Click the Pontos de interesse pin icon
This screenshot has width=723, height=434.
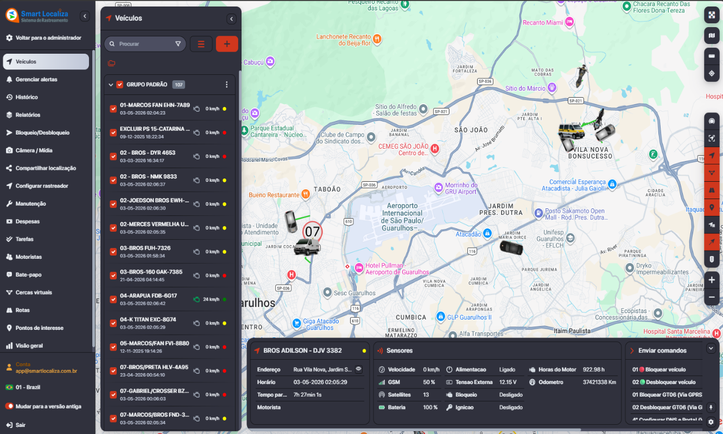coord(9,328)
